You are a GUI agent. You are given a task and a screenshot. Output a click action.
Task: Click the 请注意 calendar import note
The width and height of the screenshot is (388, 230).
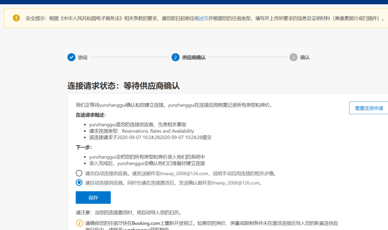[131, 213]
